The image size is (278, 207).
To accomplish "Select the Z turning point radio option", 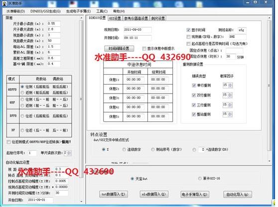I will (x=104, y=149).
